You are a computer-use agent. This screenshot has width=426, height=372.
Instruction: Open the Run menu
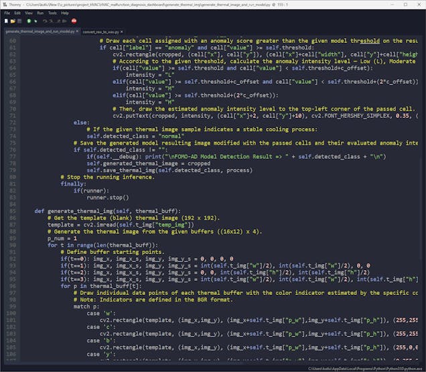point(40,13)
